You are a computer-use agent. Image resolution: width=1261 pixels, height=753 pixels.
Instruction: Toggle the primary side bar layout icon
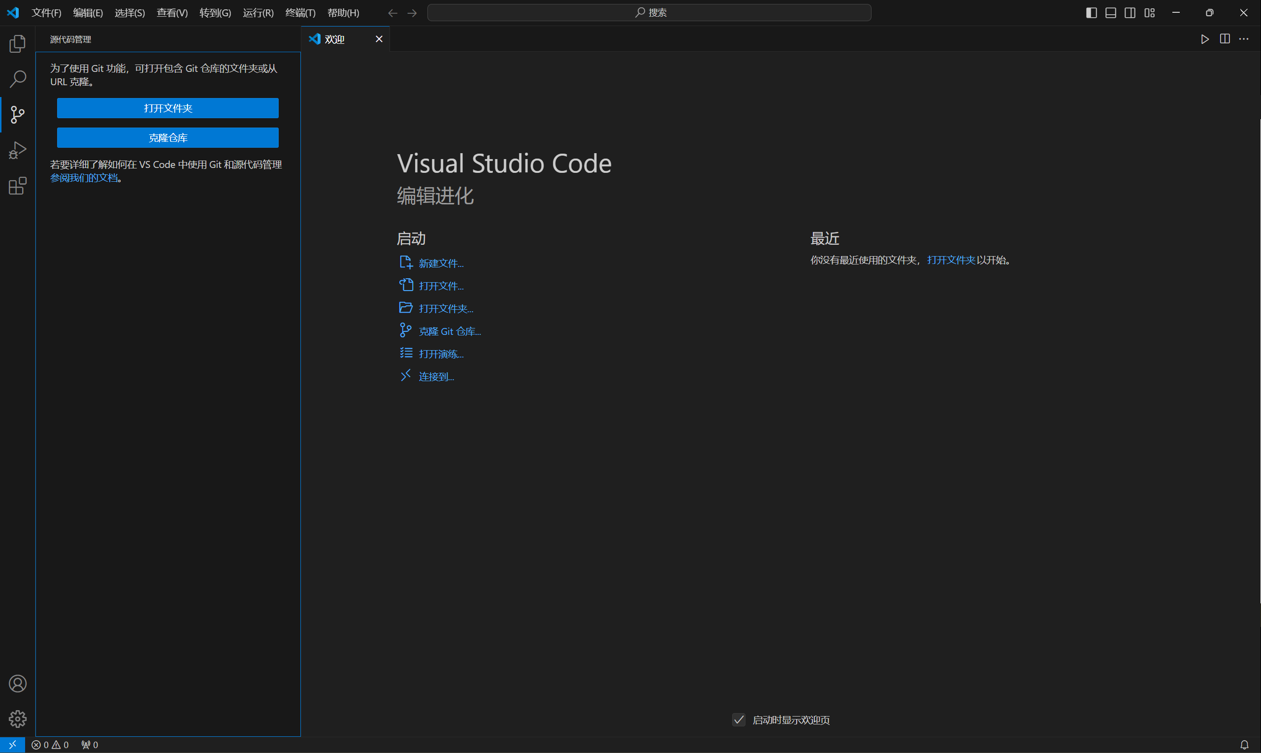[x=1092, y=13]
